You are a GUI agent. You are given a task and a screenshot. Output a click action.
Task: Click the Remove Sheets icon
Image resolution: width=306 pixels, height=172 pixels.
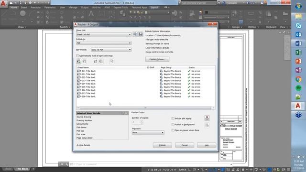(84, 61)
